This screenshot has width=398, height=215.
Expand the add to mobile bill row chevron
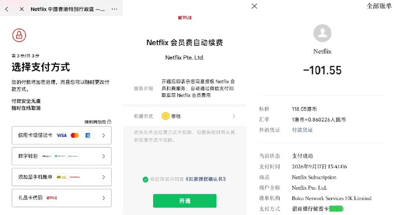[x=103, y=177]
